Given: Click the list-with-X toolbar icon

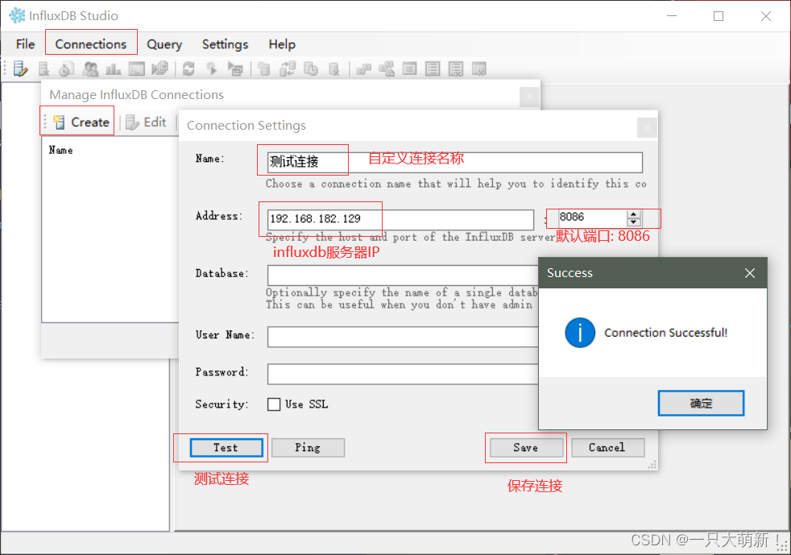Looking at the screenshot, I should pos(456,68).
